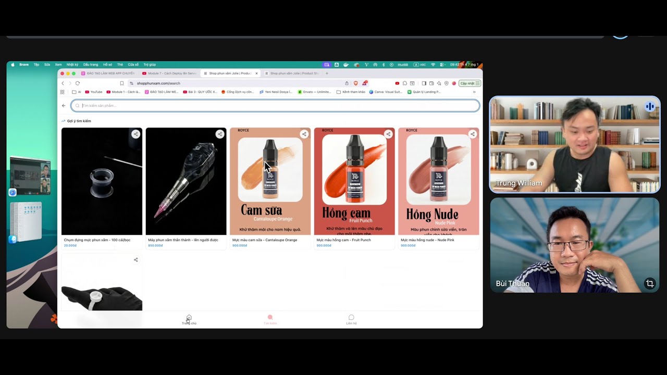The image size is (667, 375).
Task: Open the Envato – Unlimite... bookmark
Action: [314, 92]
